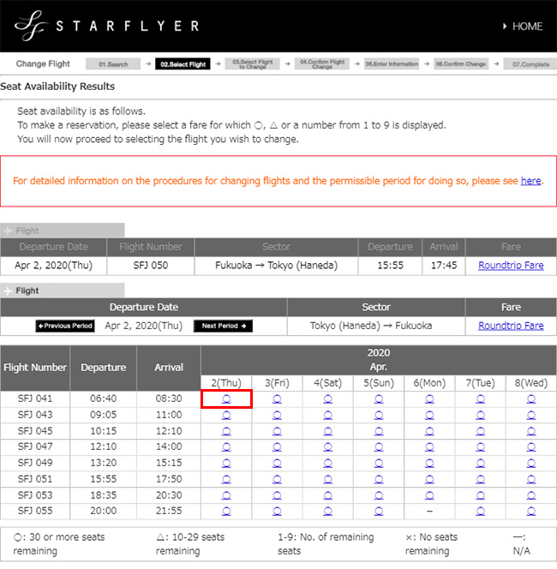557x569 pixels.
Task: Click the 01.Search step tab
Action: [114, 64]
